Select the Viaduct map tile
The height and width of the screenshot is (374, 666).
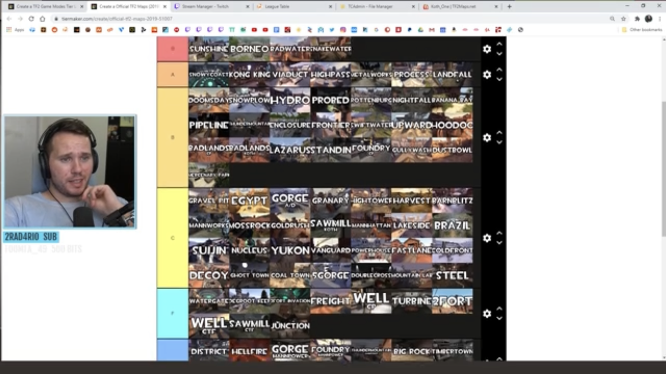point(290,74)
